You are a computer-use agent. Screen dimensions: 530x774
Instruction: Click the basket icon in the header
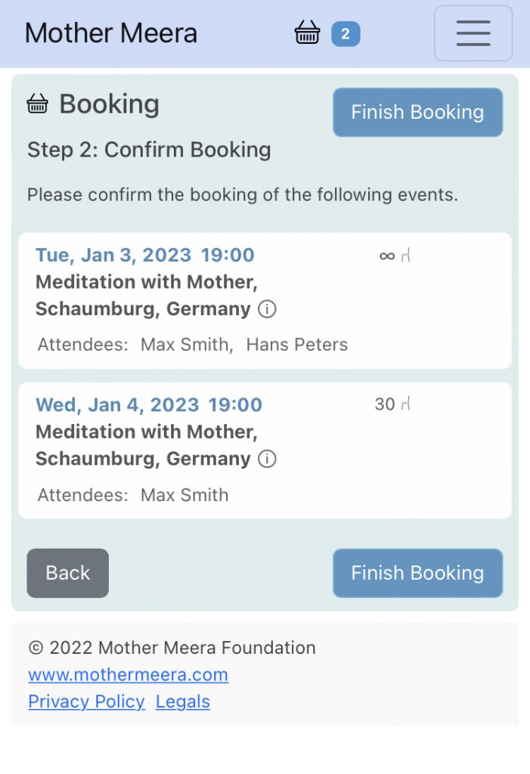coord(307,33)
